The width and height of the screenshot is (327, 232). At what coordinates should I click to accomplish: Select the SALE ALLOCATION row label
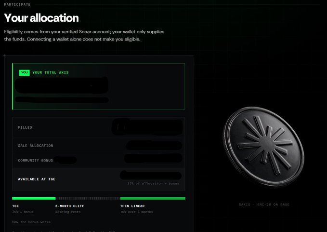click(x=36, y=146)
